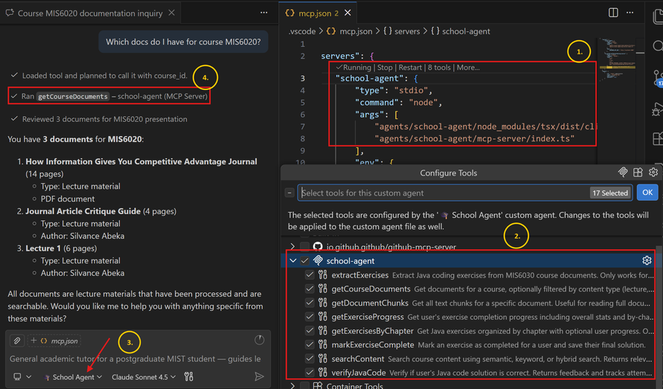This screenshot has width=663, height=389.
Task: Open the Explorer view in activity bar
Action: (658, 17)
